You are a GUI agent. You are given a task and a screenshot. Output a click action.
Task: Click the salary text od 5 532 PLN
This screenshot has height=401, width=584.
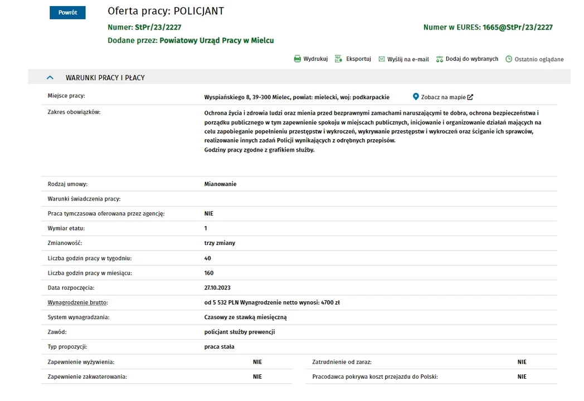221,303
